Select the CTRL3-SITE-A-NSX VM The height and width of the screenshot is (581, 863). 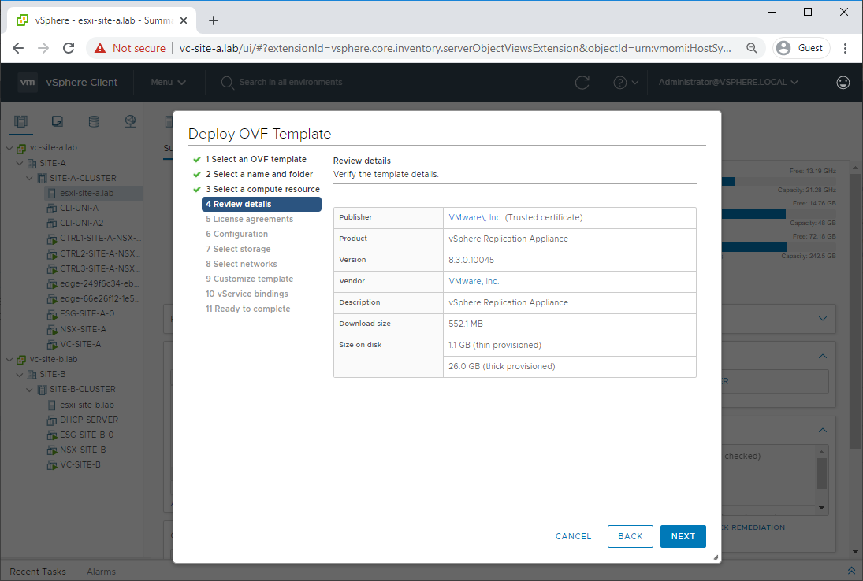[99, 268]
